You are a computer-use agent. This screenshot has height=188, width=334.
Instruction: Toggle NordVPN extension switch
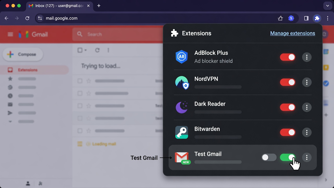288,82
